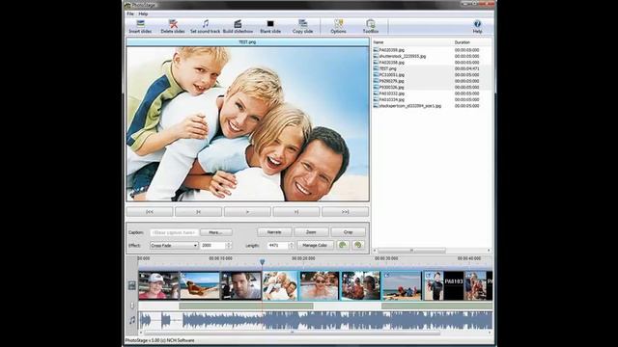Click the first narration clip bar

tap(246, 306)
